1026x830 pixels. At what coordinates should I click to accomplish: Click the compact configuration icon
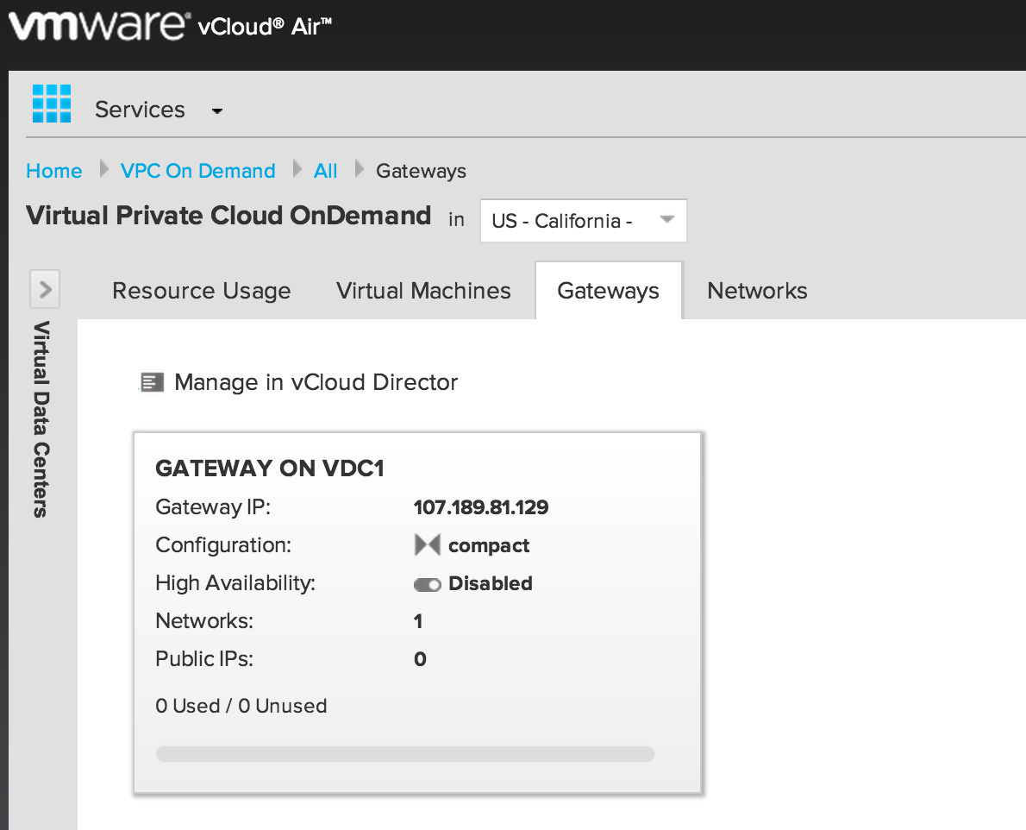[427, 545]
